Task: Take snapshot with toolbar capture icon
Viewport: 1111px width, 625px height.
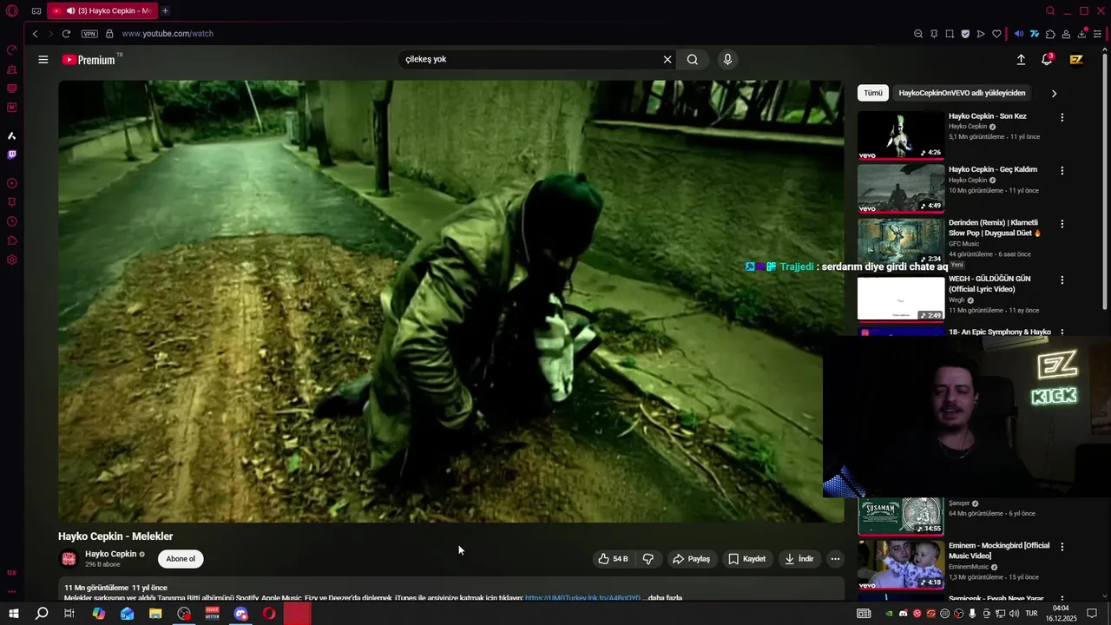Action: click(x=950, y=34)
